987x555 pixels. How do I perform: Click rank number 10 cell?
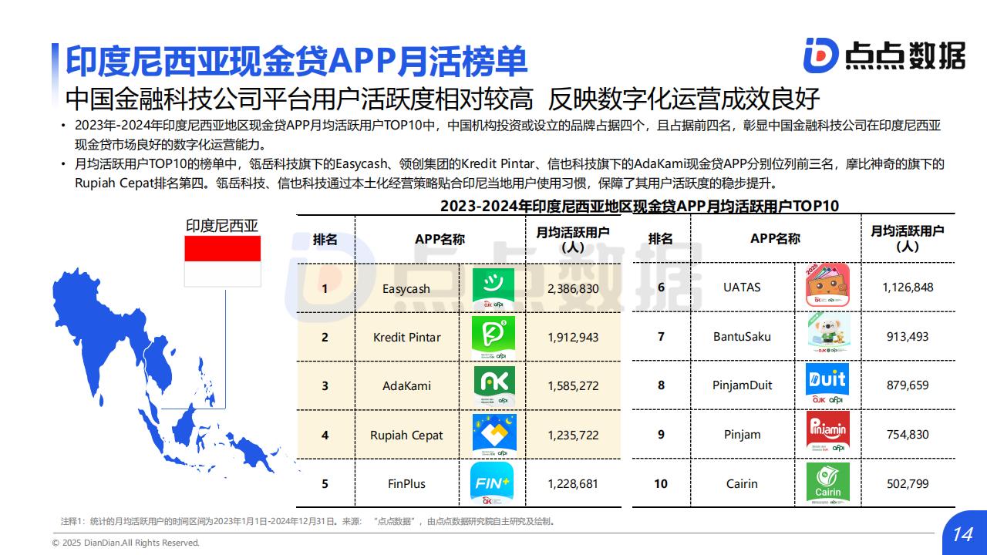(x=661, y=484)
